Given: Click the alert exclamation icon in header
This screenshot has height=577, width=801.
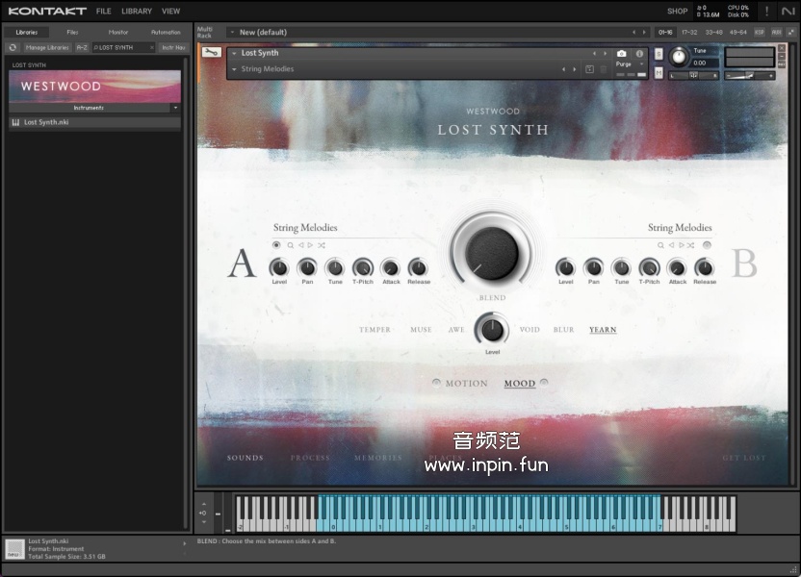Looking at the screenshot, I should tap(766, 11).
